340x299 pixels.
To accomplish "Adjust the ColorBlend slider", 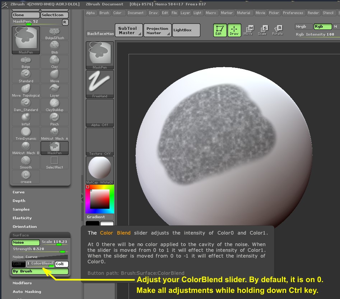I will click(40, 264).
